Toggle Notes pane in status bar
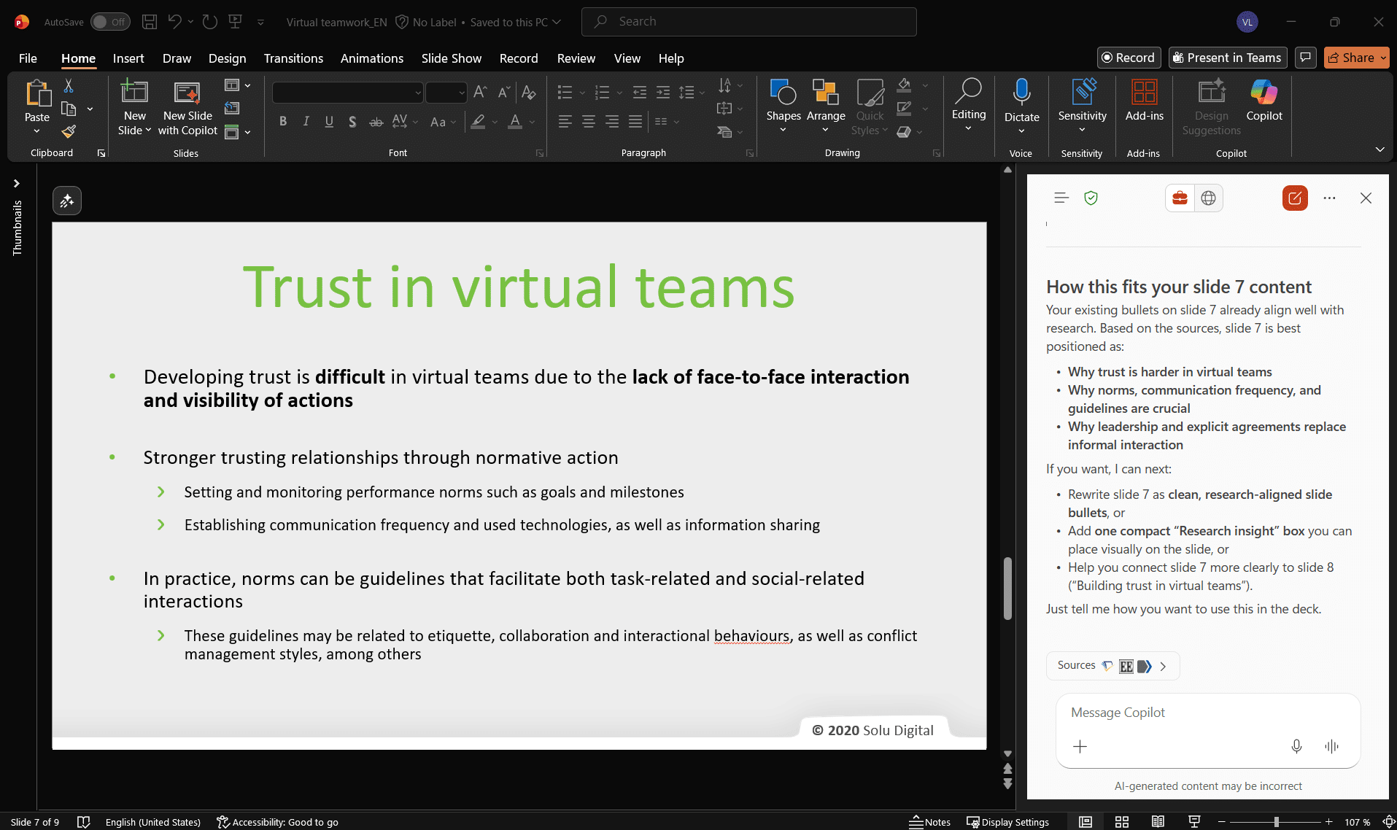Screen dimensions: 1397x830 [930, 822]
